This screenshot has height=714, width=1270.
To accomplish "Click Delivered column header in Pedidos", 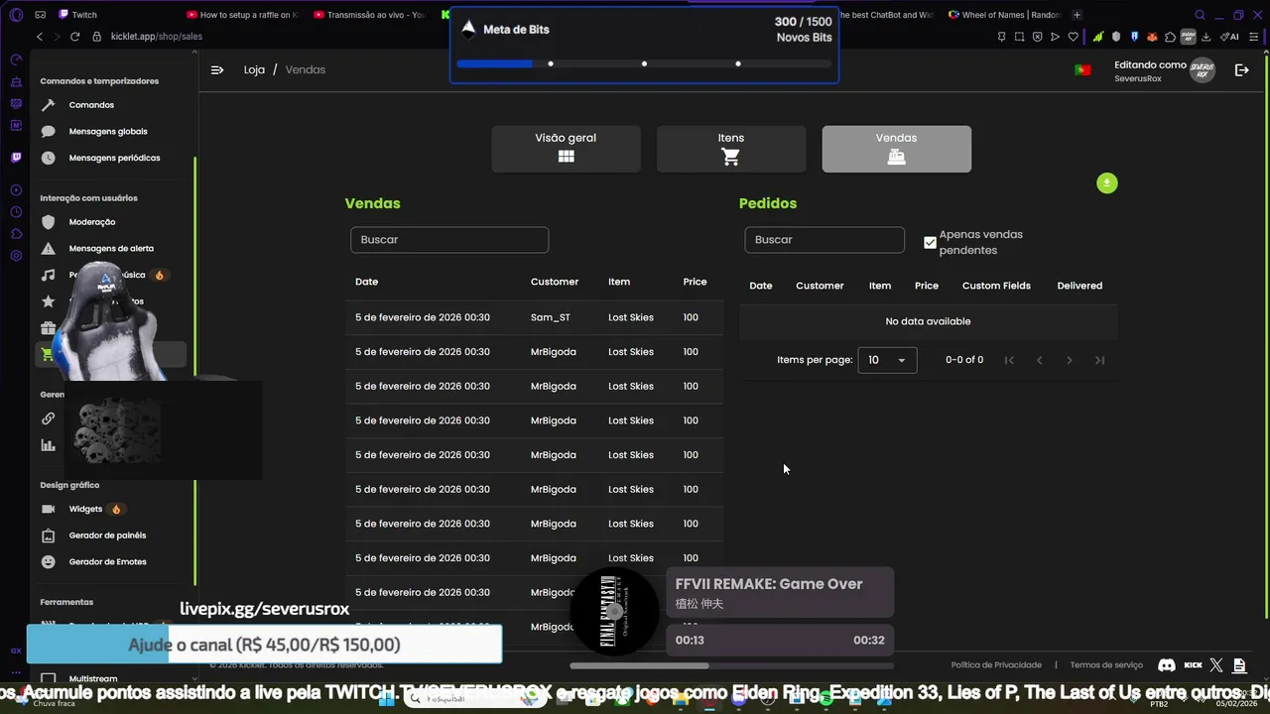I will coord(1079,286).
